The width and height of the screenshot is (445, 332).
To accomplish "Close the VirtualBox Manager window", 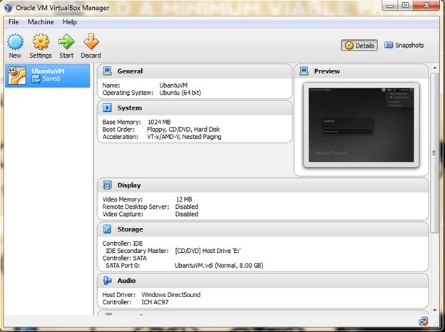I will pyautogui.click(x=426, y=6).
